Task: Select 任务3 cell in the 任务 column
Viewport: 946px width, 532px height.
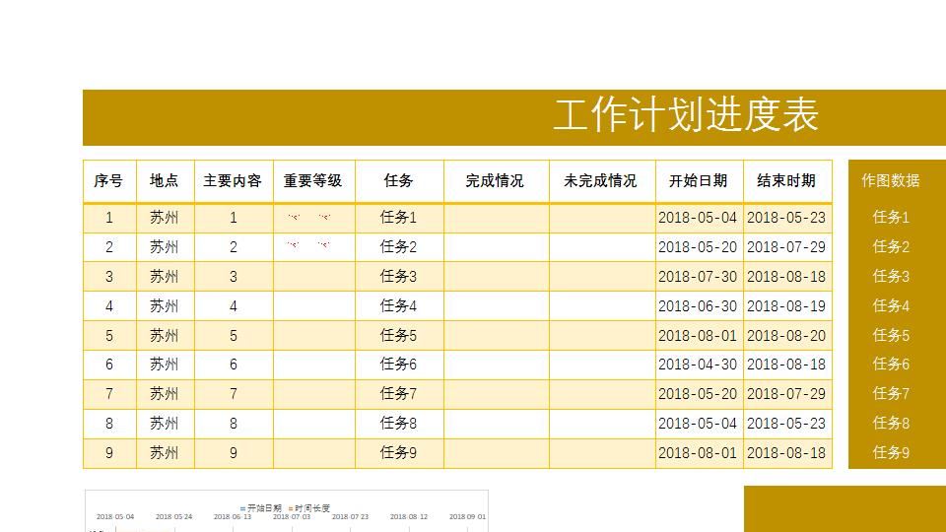Action: click(399, 276)
